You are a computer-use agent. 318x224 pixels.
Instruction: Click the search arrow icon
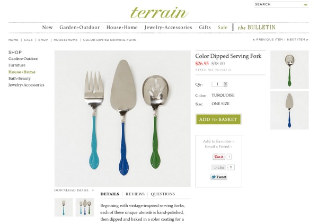coord(305,4)
